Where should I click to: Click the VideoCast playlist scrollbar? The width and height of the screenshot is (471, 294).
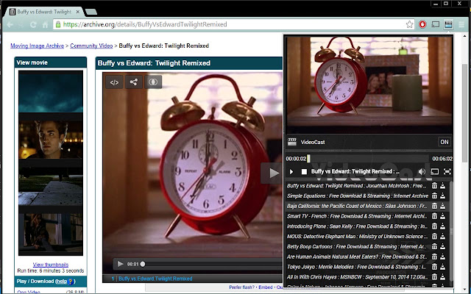click(x=451, y=231)
